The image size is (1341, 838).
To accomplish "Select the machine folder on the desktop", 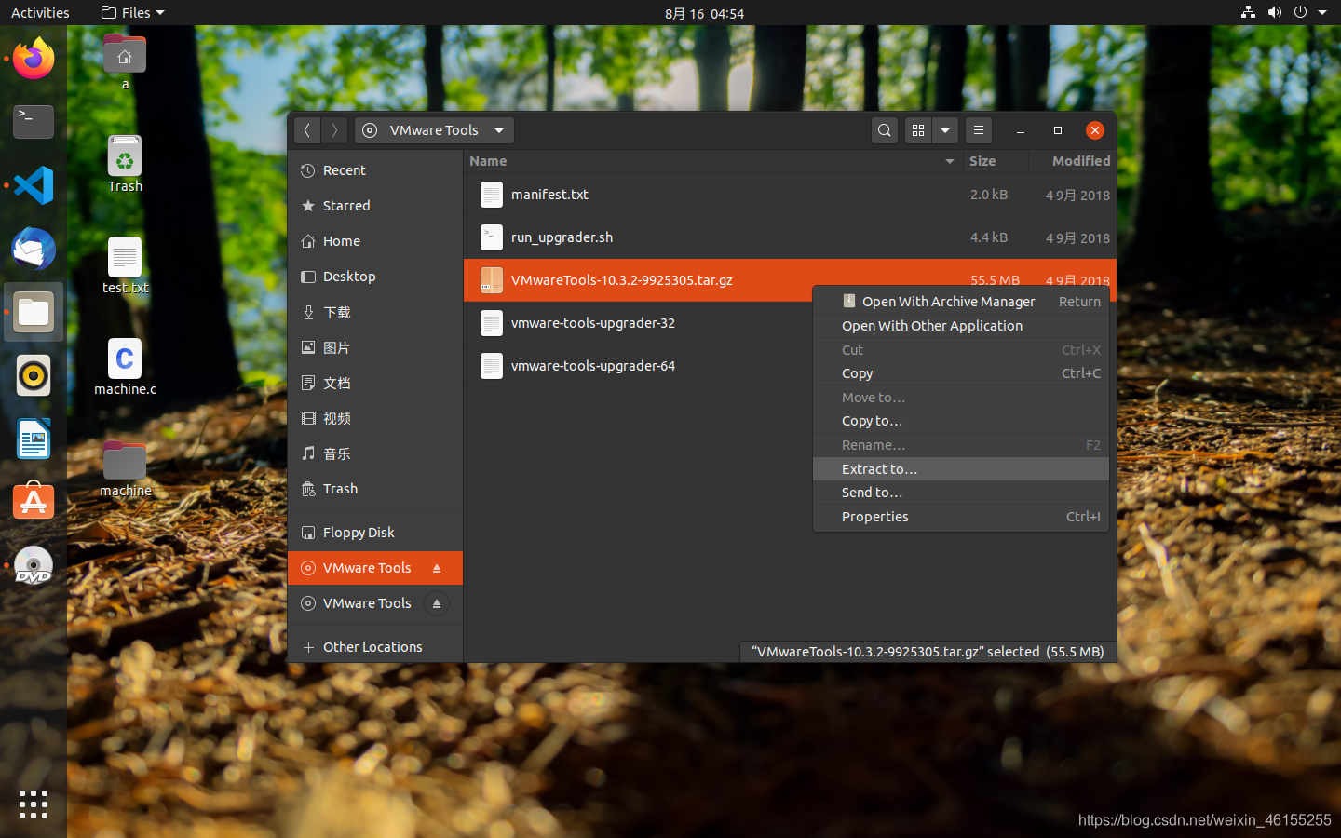I will pyautogui.click(x=125, y=469).
